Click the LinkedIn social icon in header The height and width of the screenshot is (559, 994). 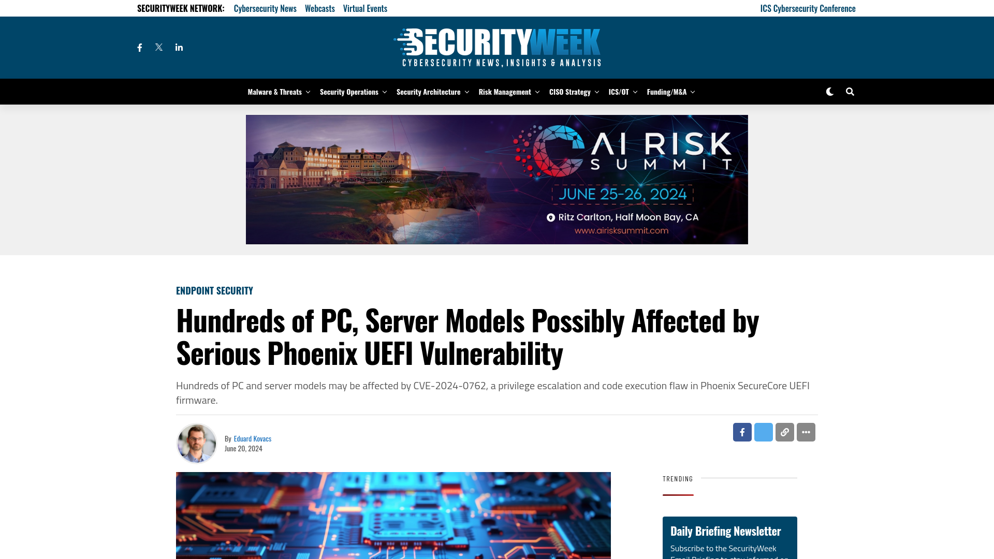pyautogui.click(x=179, y=47)
